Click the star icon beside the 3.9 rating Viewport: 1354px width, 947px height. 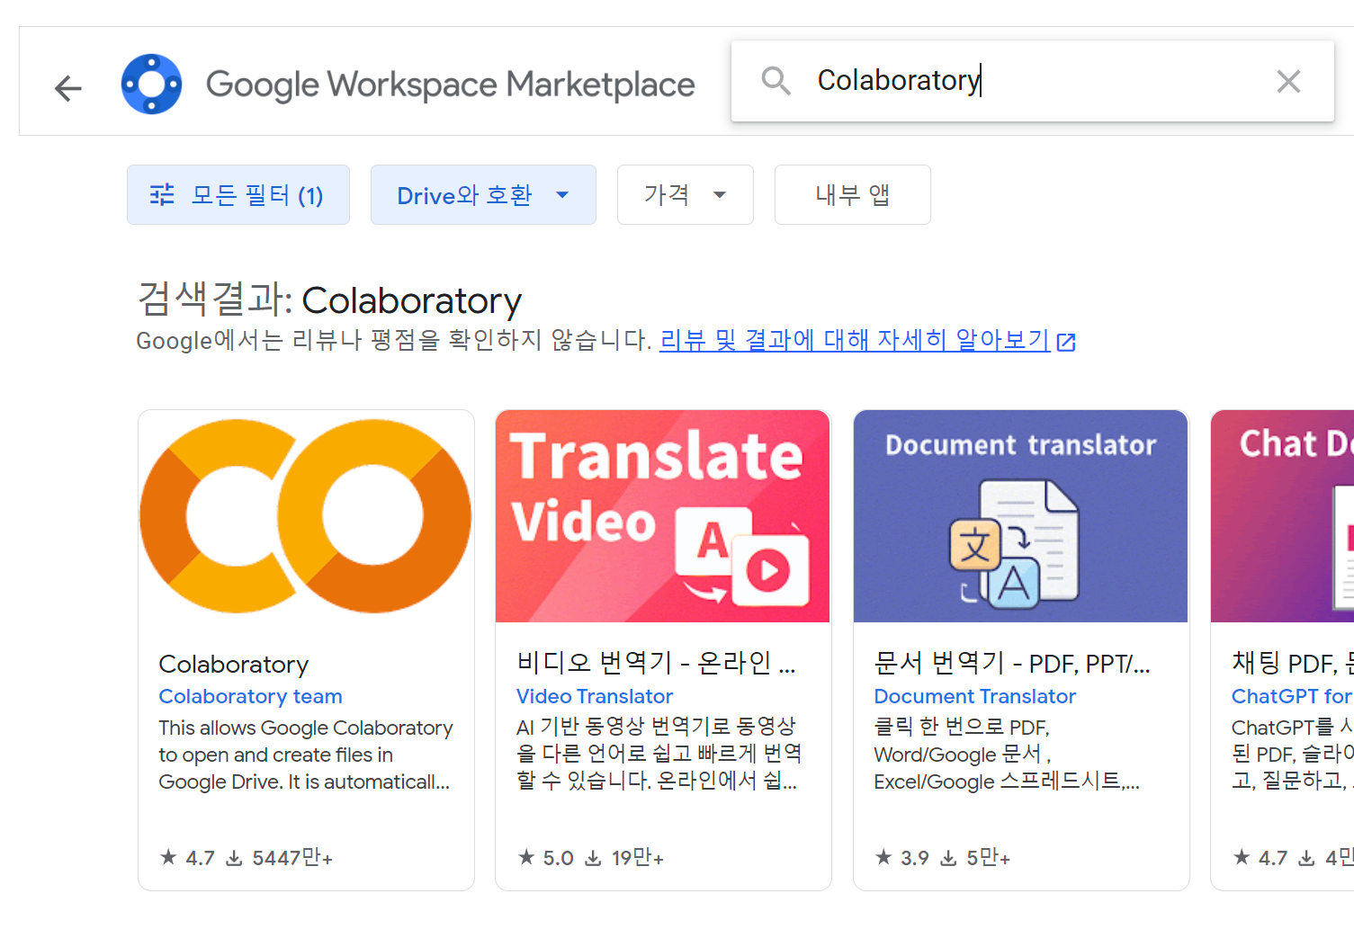coord(883,857)
